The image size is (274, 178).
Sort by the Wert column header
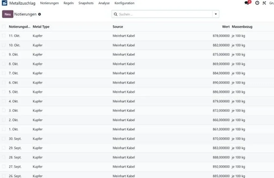[226, 26]
